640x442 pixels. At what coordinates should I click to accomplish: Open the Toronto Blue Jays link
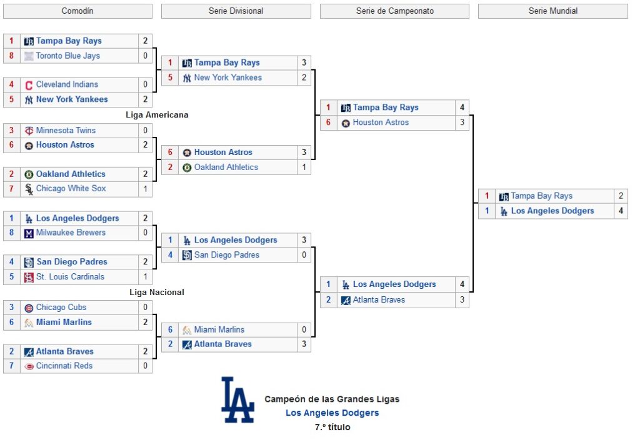[x=67, y=56]
